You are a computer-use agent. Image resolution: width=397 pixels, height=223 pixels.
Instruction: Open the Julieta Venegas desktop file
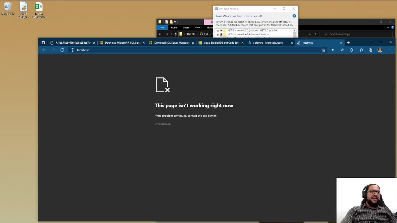[x=24, y=10]
